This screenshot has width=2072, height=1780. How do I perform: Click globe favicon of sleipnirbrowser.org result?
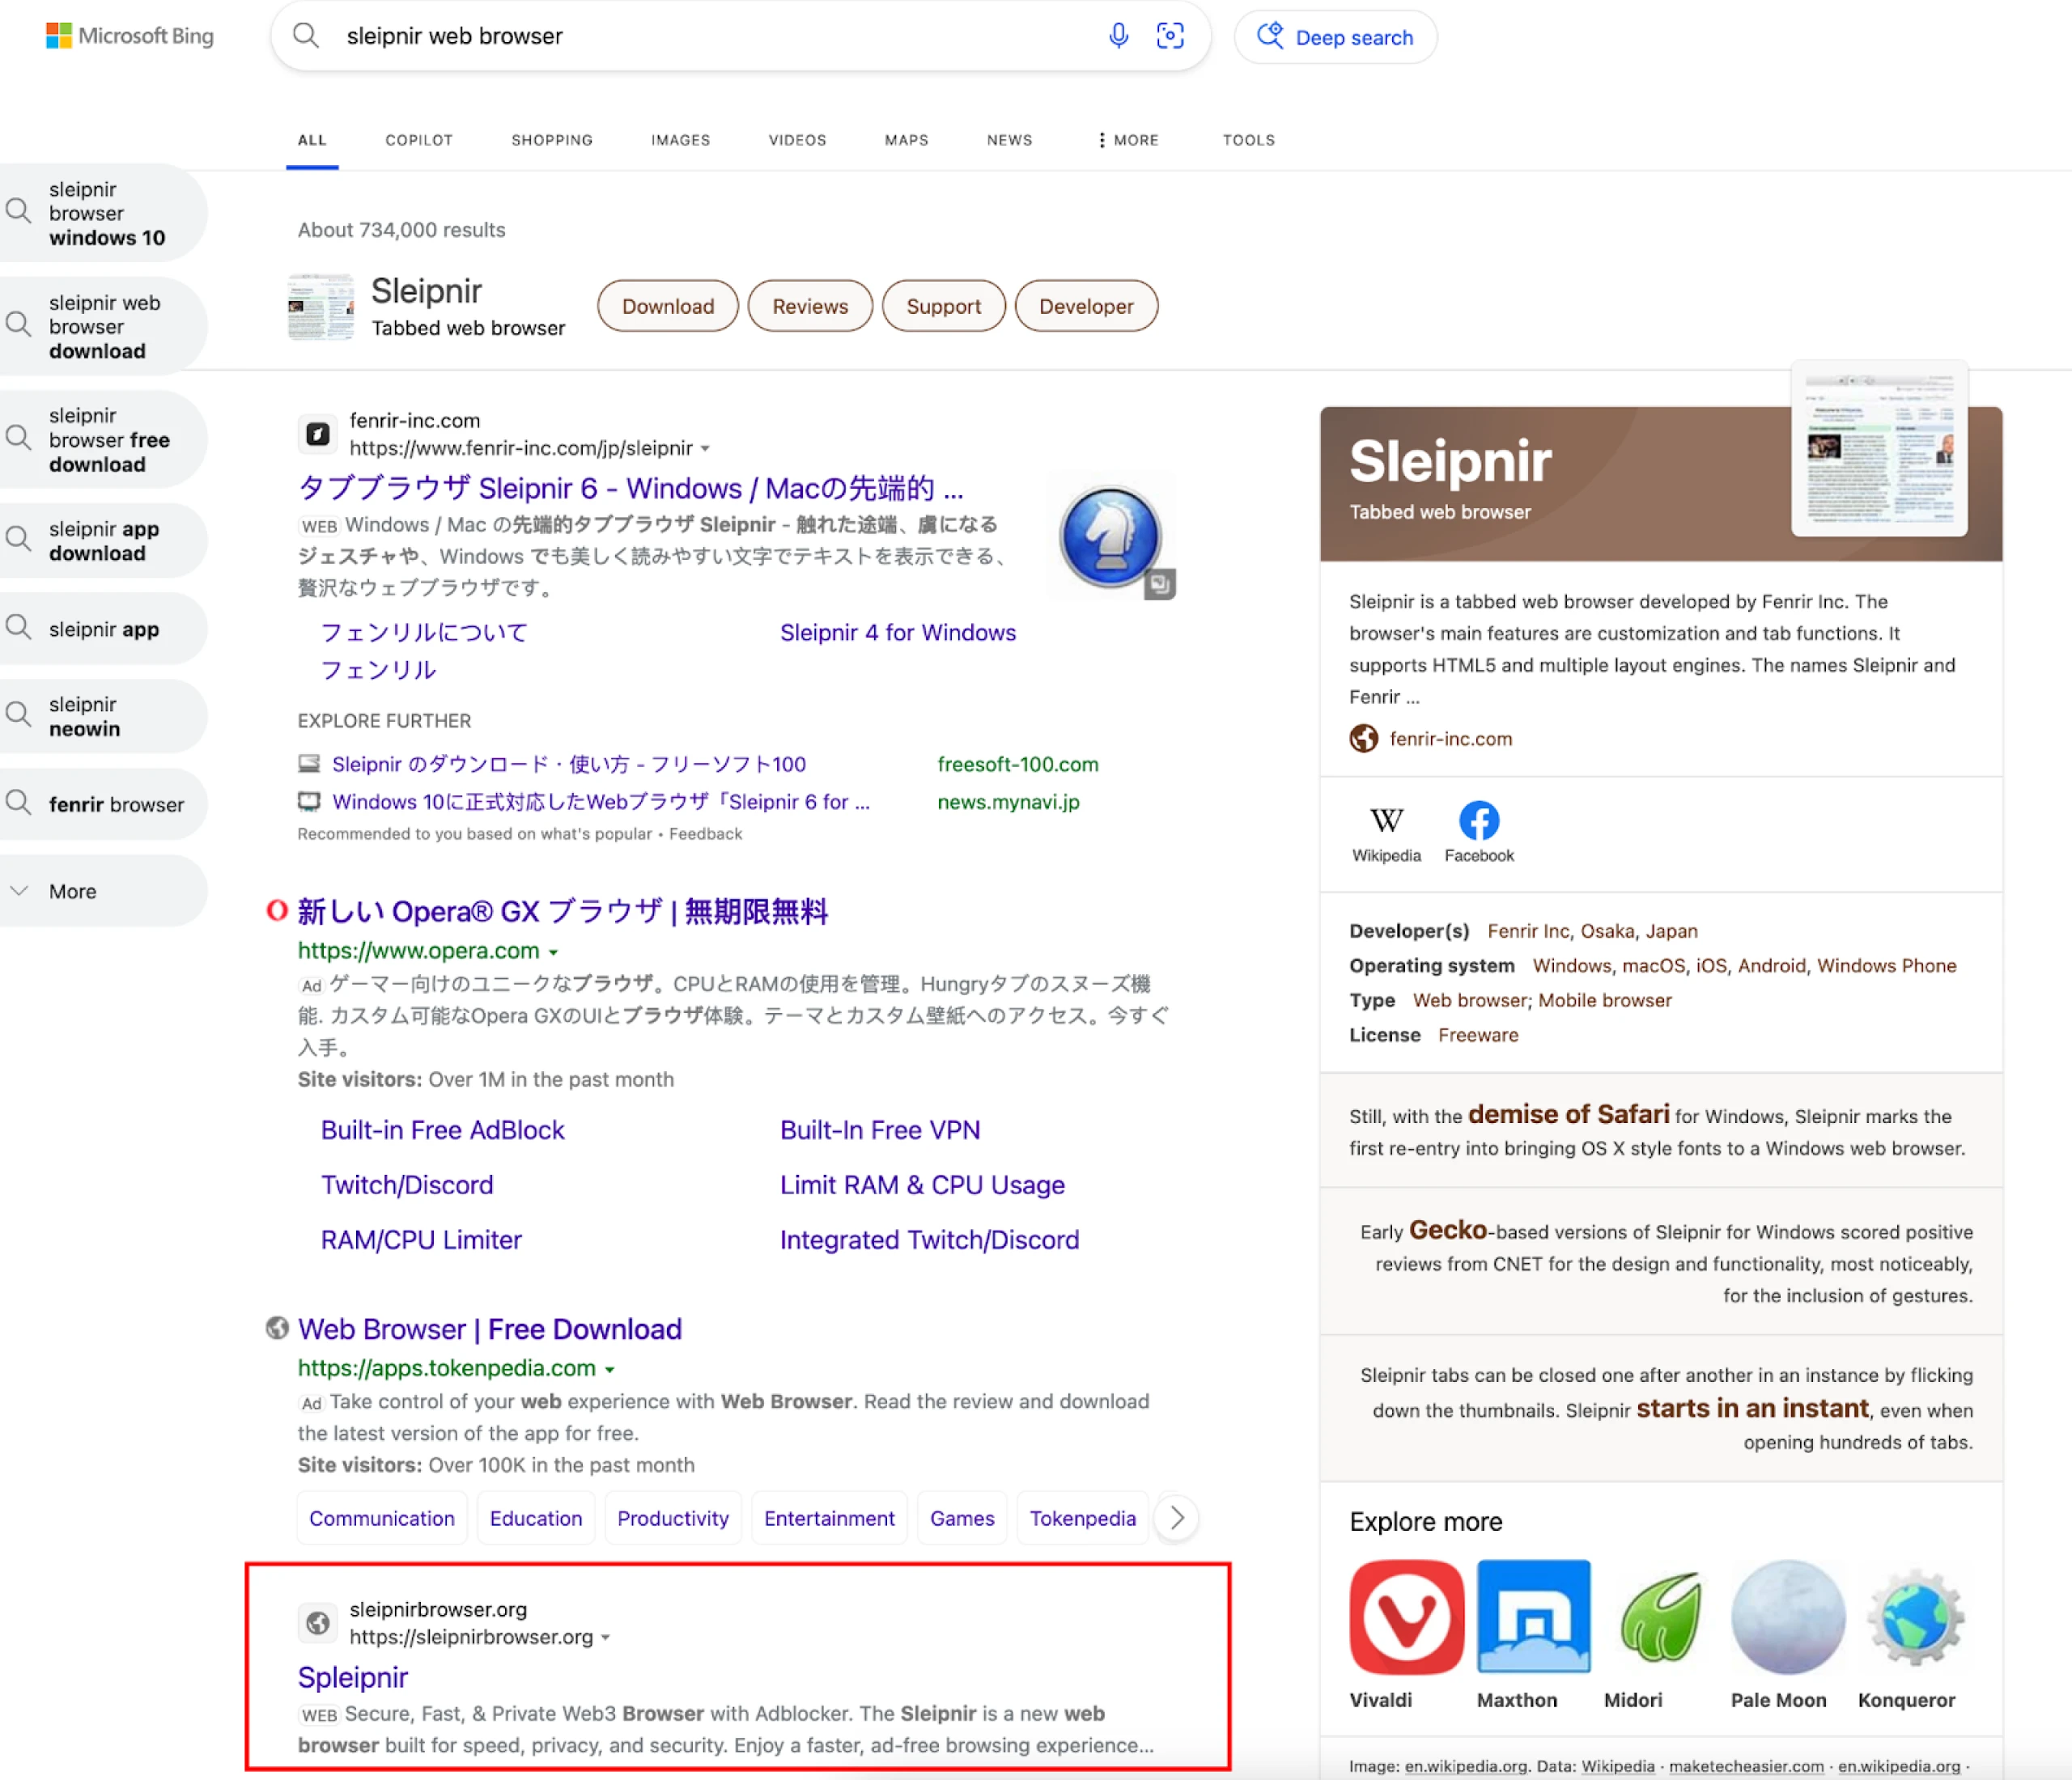[318, 1622]
